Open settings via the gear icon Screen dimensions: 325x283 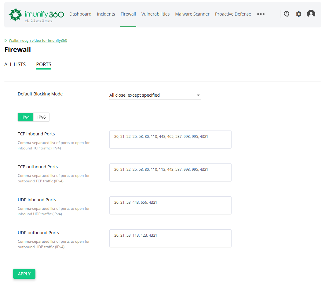(299, 14)
